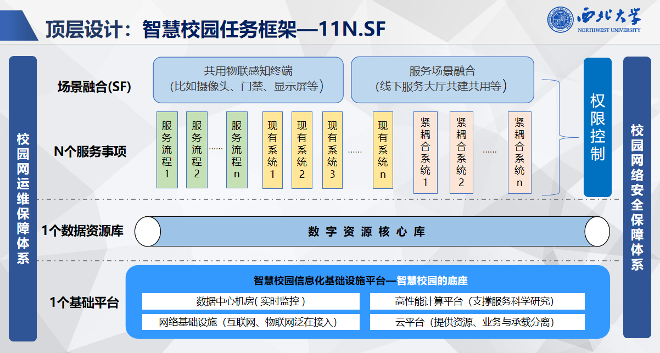
Task: Click the 权限控制 vertical blue block
Action: (597, 127)
